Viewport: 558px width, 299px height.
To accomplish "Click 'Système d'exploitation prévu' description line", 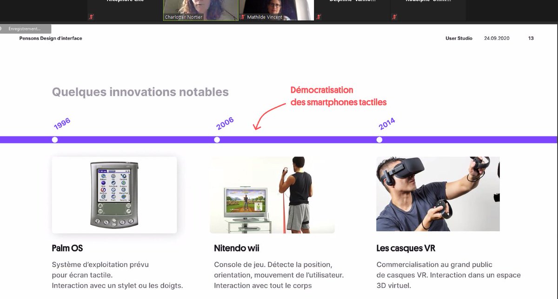I will click(100, 265).
